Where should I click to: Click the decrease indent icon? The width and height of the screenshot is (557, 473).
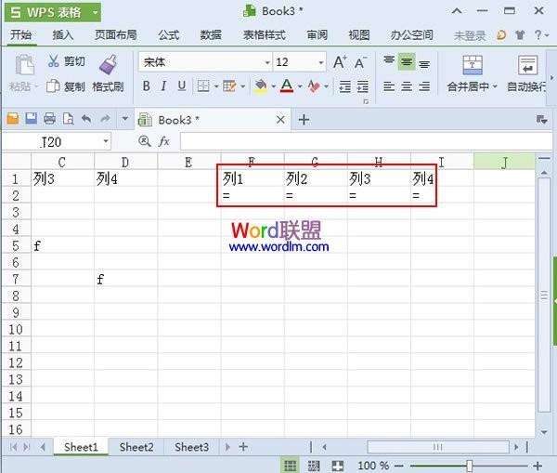tap(344, 86)
